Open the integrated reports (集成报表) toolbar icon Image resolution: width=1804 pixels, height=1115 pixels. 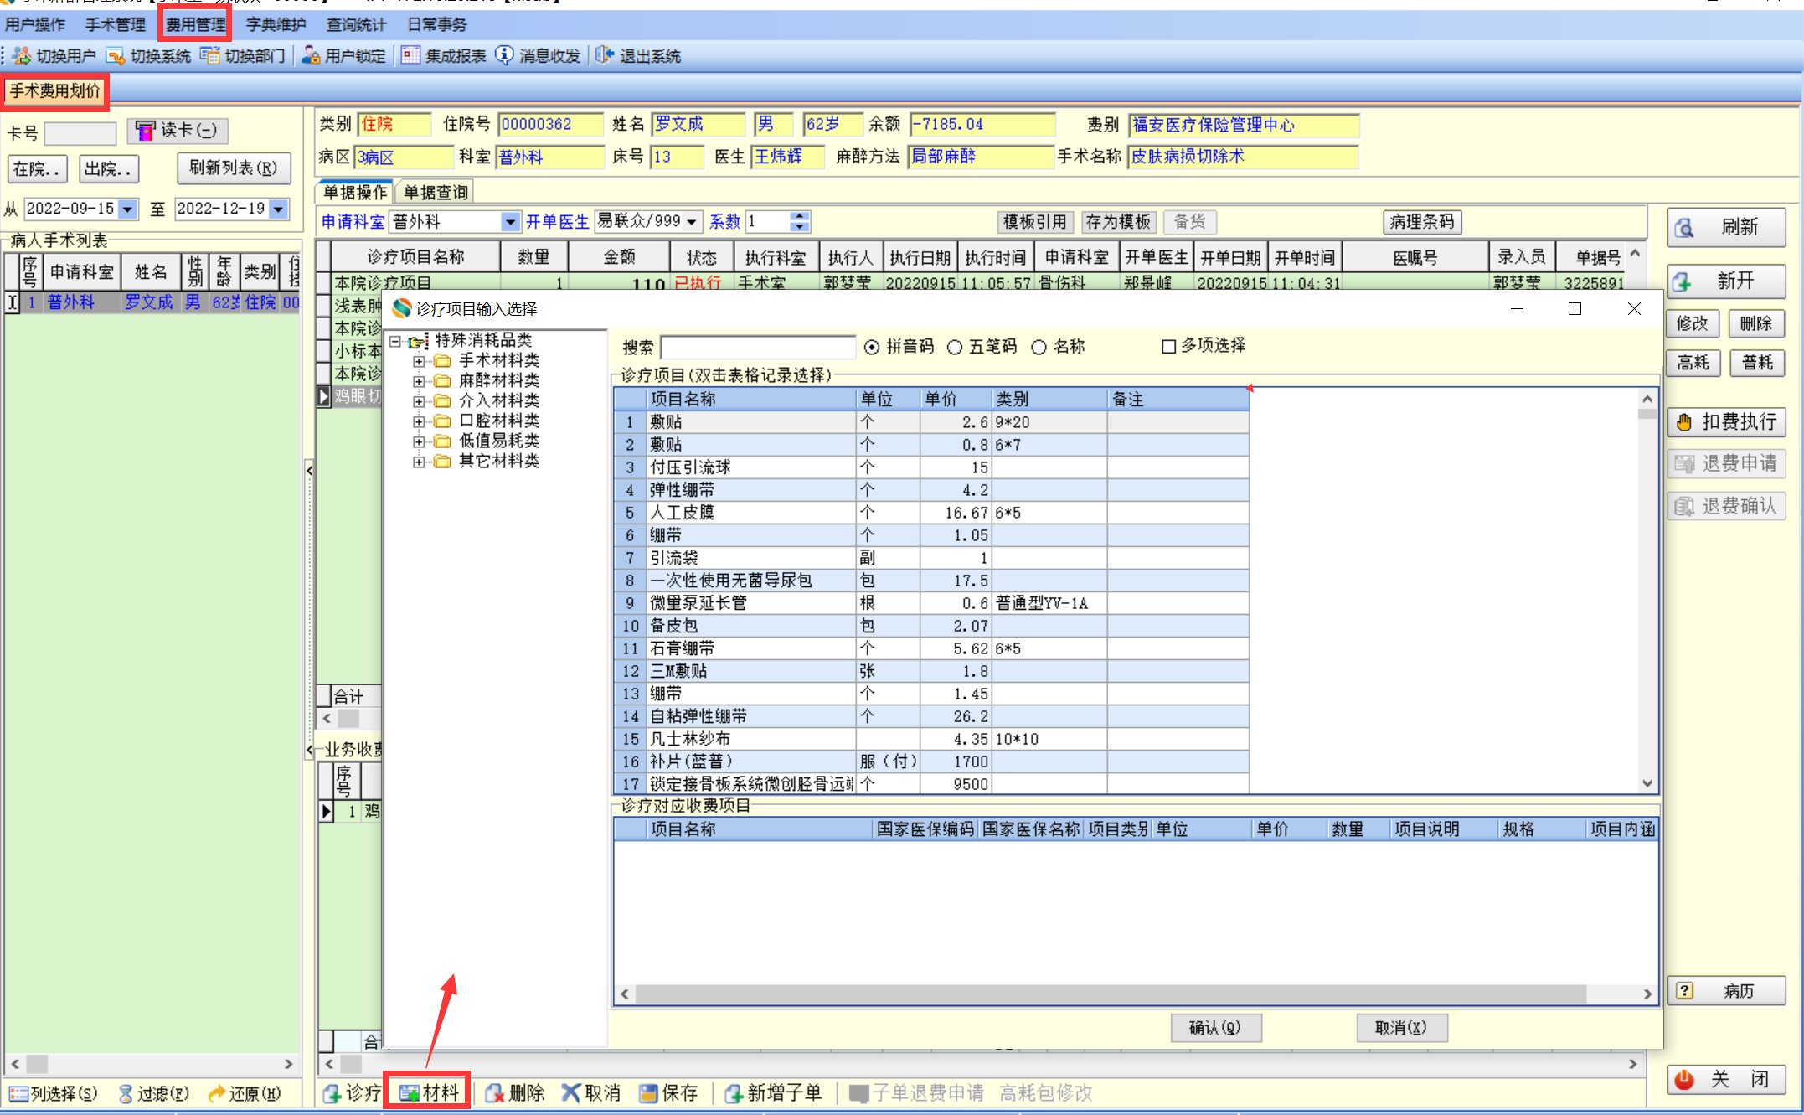point(410,56)
